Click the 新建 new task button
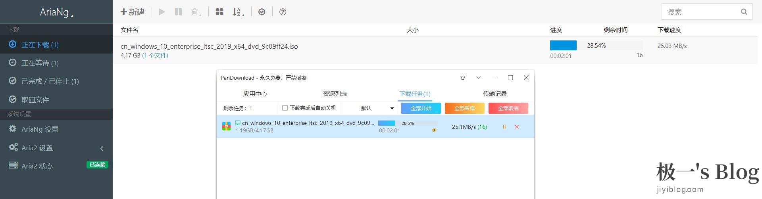The width and height of the screenshot is (762, 199). pyautogui.click(x=133, y=12)
